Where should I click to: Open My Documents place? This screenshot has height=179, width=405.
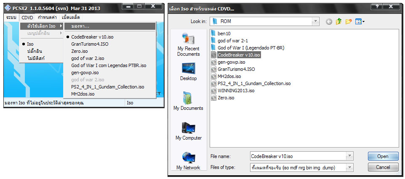coord(189,101)
